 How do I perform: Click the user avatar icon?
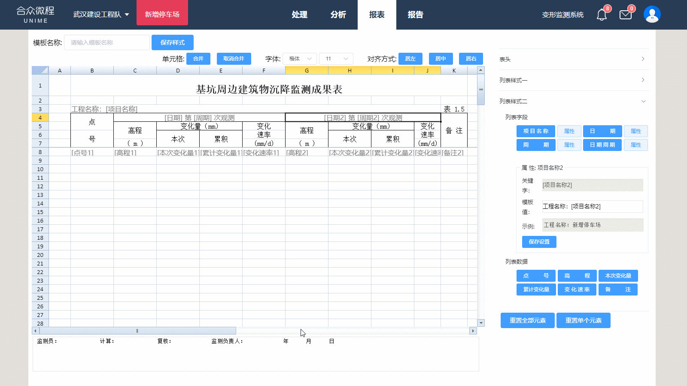652,15
